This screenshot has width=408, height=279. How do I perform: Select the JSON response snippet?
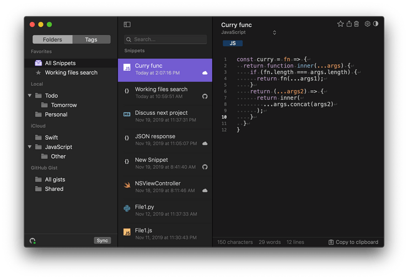point(165,140)
